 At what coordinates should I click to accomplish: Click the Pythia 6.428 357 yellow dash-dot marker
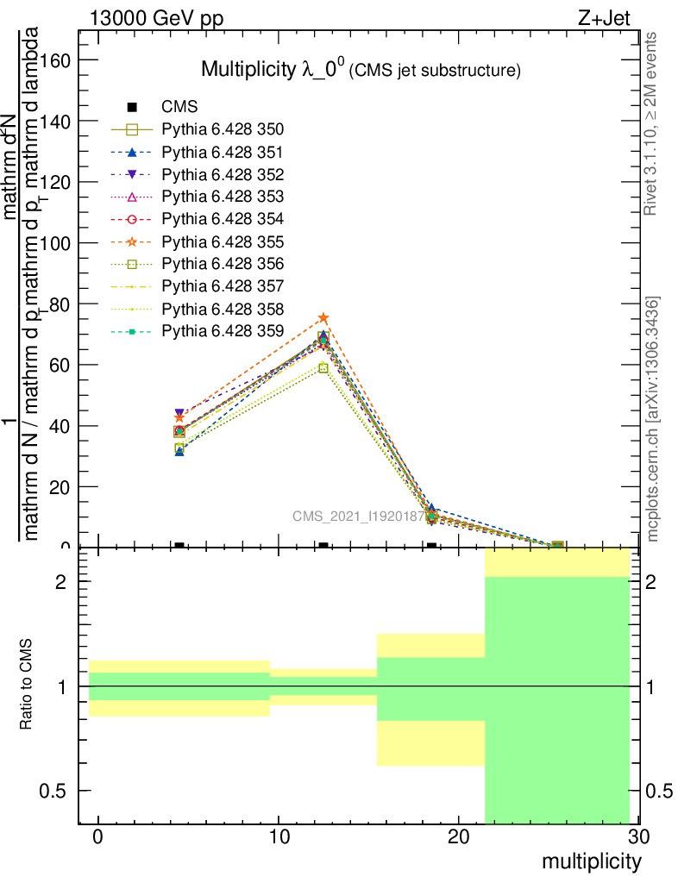(x=132, y=286)
